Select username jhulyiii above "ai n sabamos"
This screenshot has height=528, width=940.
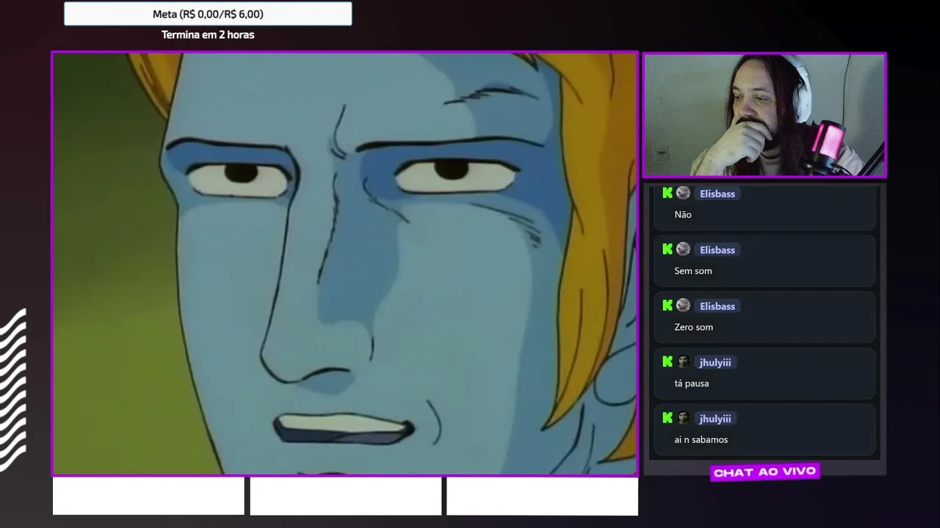click(715, 419)
